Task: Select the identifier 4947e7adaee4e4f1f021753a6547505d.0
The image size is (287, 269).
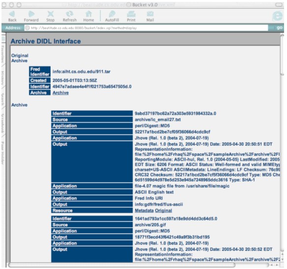Action: (92, 87)
